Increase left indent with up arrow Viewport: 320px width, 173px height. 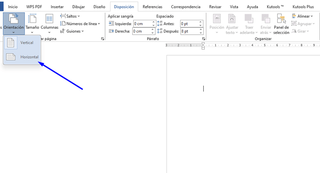(153, 22)
